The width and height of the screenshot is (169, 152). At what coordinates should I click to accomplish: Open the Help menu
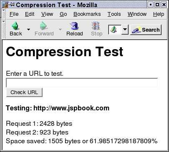click(159, 14)
